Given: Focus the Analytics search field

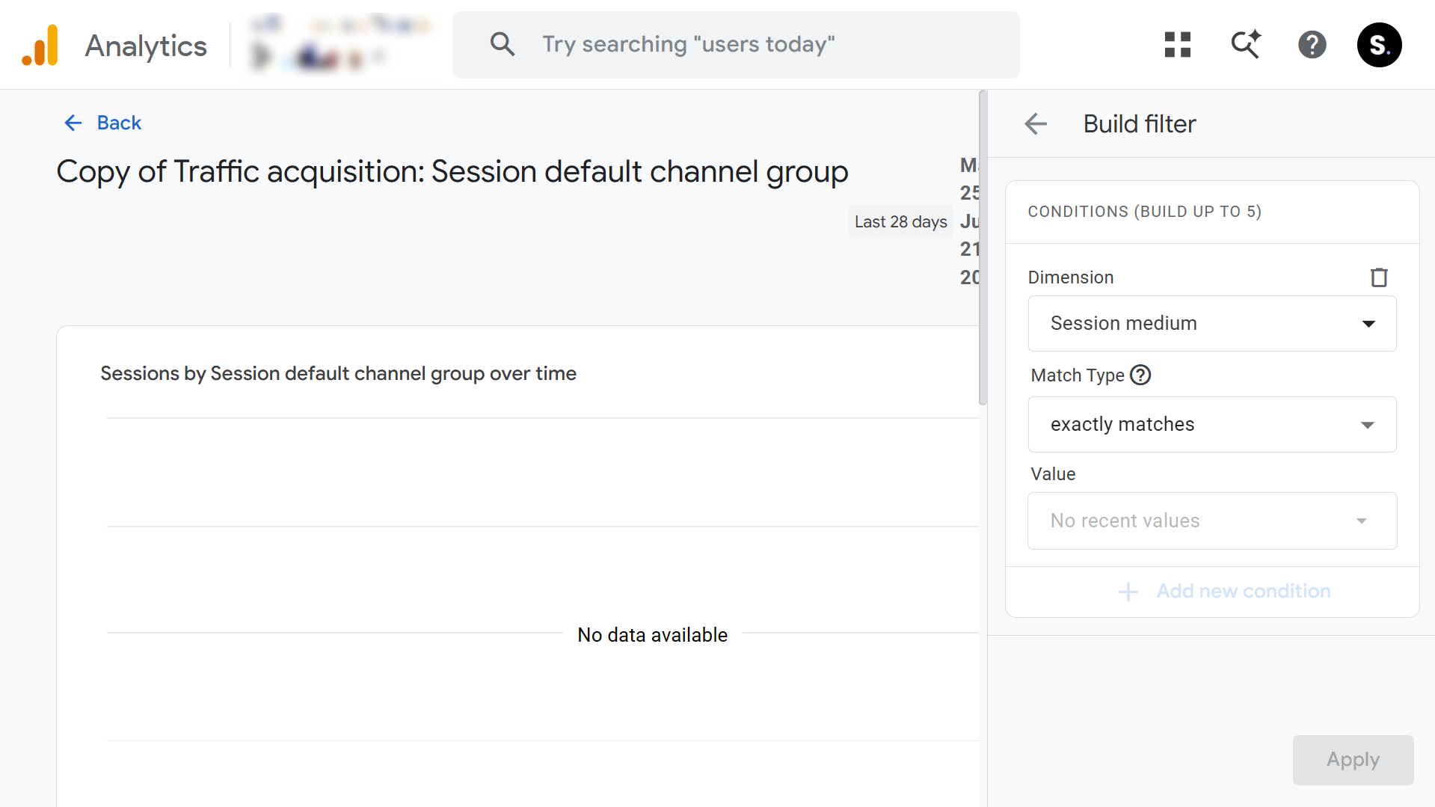Looking at the screenshot, I should (x=736, y=45).
